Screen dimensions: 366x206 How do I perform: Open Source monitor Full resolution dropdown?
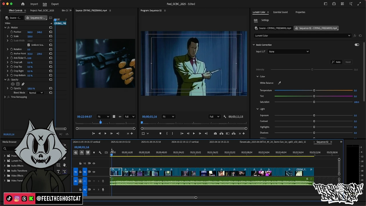(130, 117)
